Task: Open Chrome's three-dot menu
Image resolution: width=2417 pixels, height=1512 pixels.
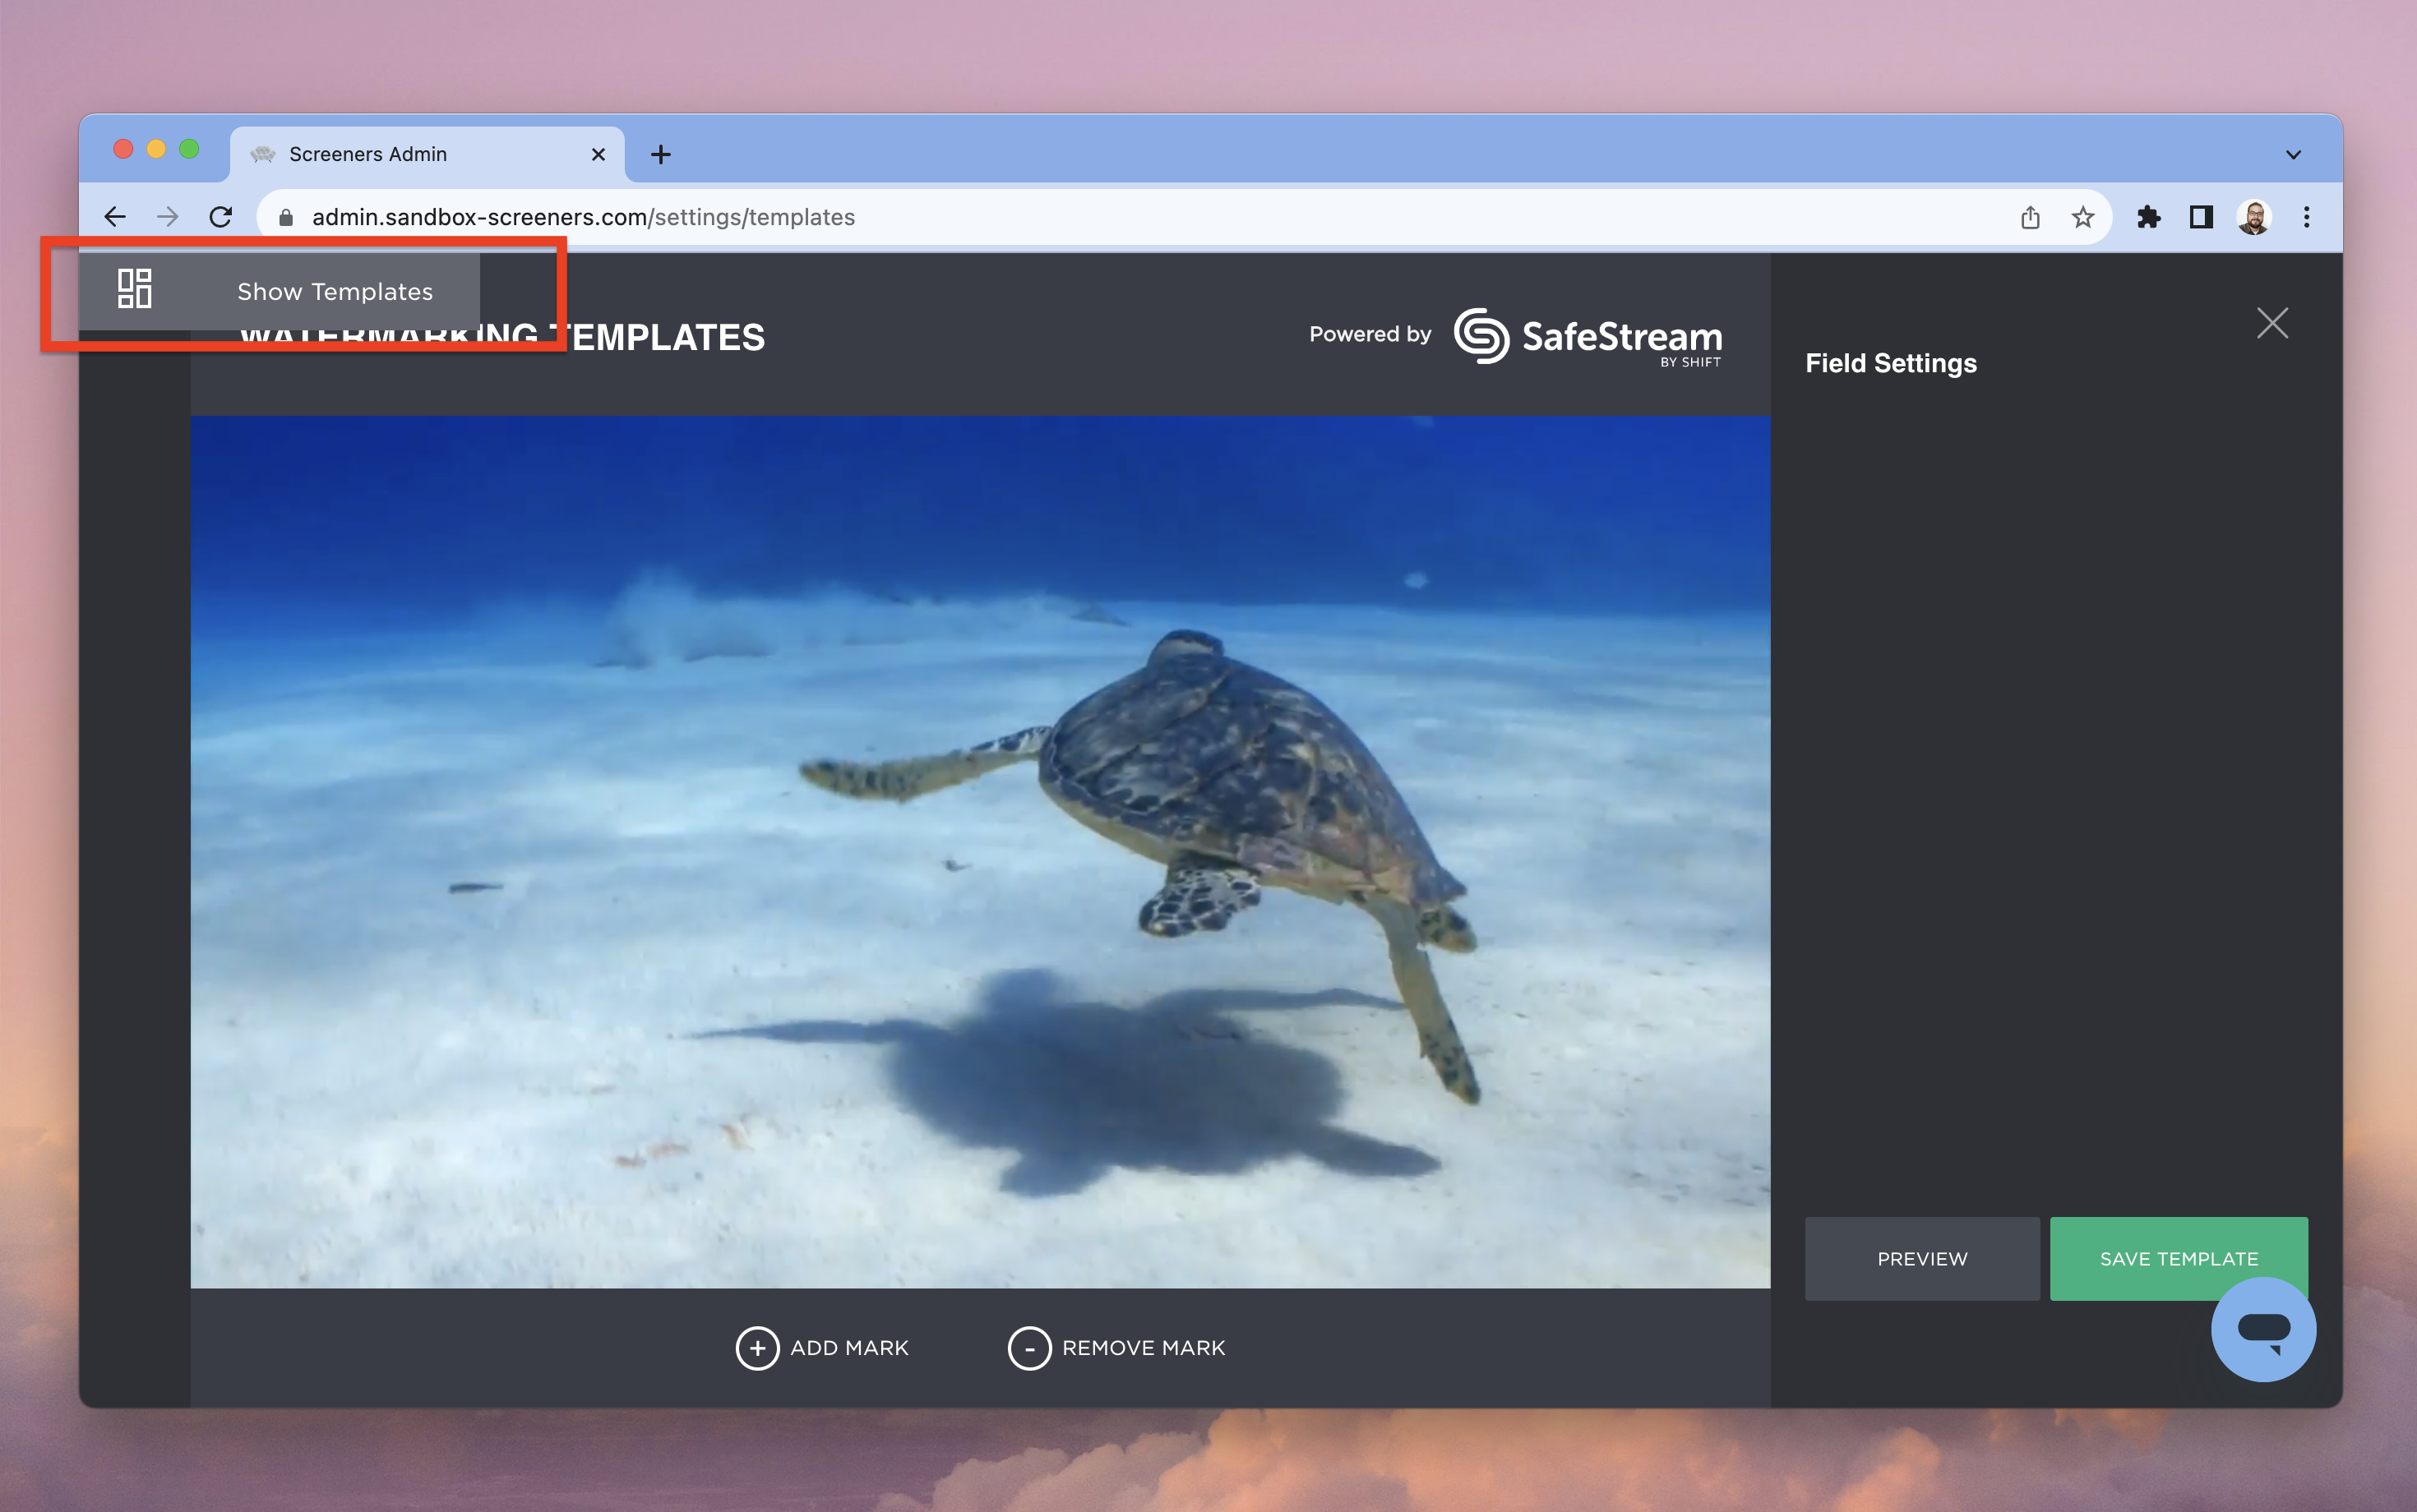Action: [x=2307, y=217]
